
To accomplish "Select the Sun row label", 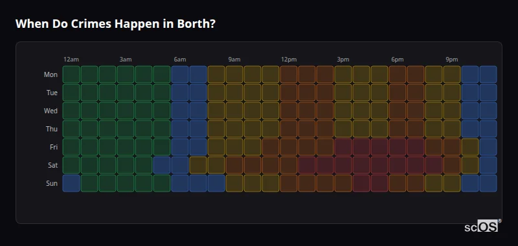I will [x=52, y=183].
